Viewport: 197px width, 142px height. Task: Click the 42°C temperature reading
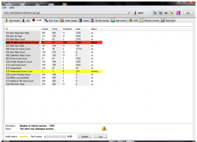(x=141, y=13)
